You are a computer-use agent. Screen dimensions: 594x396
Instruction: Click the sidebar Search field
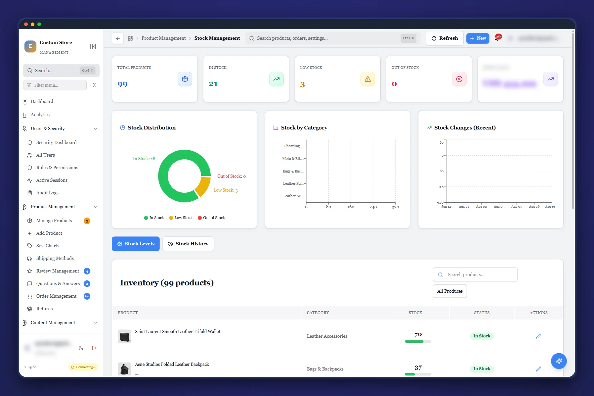click(61, 71)
